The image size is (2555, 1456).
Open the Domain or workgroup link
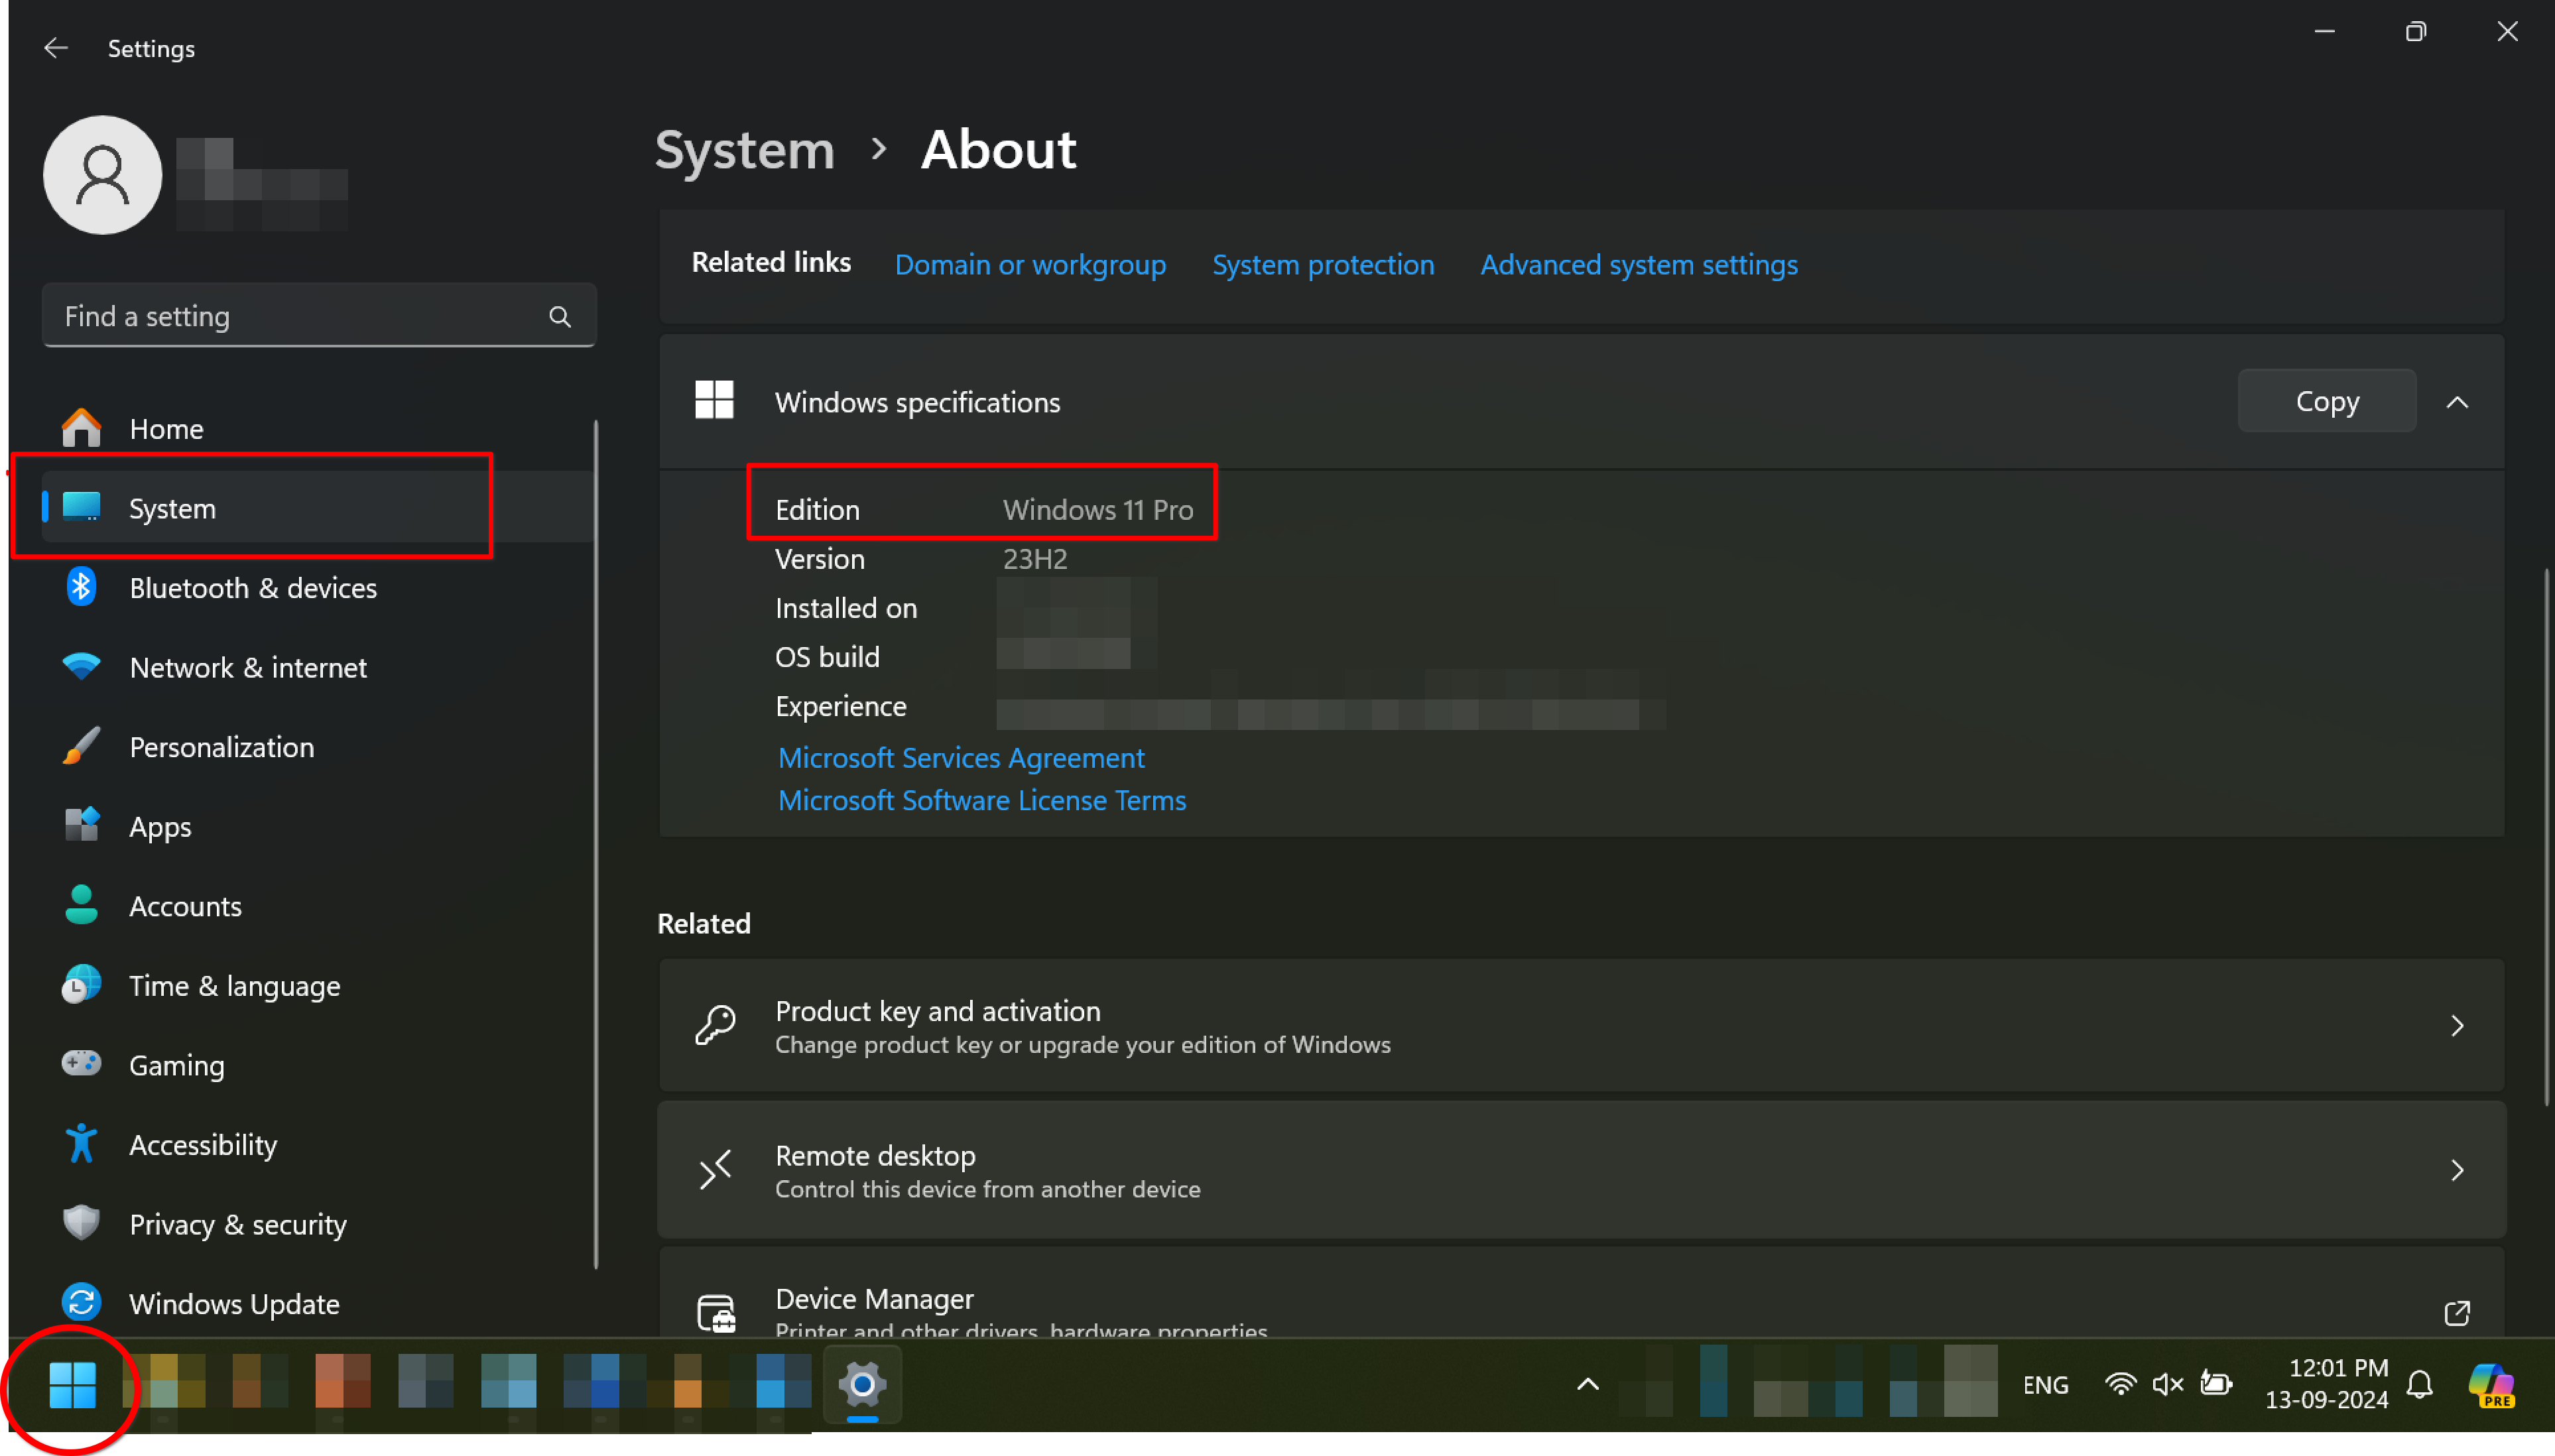click(1030, 264)
